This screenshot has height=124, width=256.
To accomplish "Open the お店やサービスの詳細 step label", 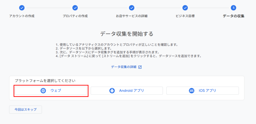I will [132, 16].
